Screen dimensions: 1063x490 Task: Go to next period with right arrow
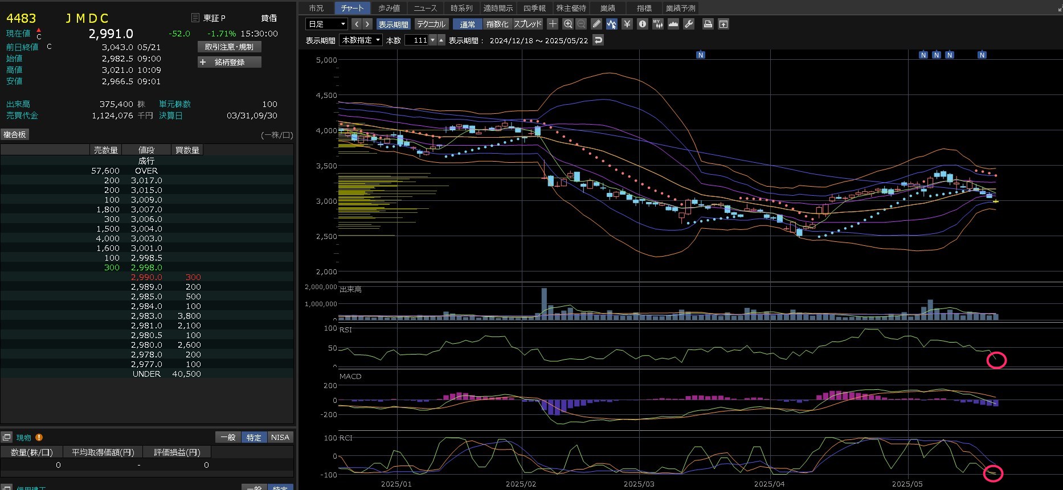click(367, 24)
